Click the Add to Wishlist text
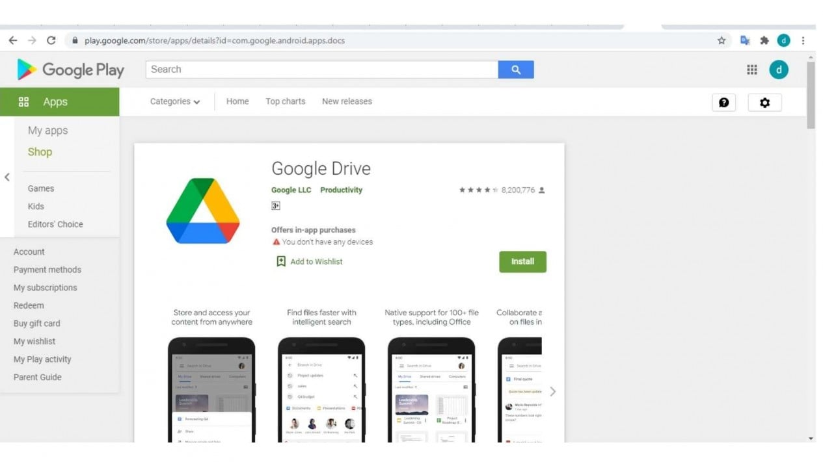 (316, 262)
